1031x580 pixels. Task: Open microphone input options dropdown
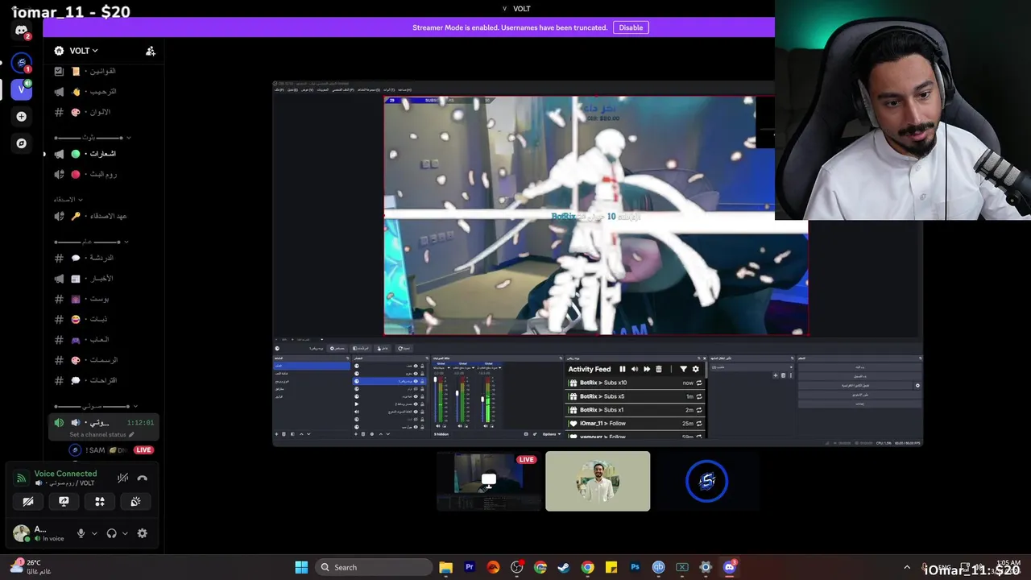(94, 533)
